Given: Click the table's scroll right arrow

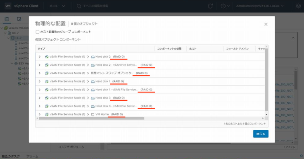Looking at the screenshot, I should click(263, 118).
